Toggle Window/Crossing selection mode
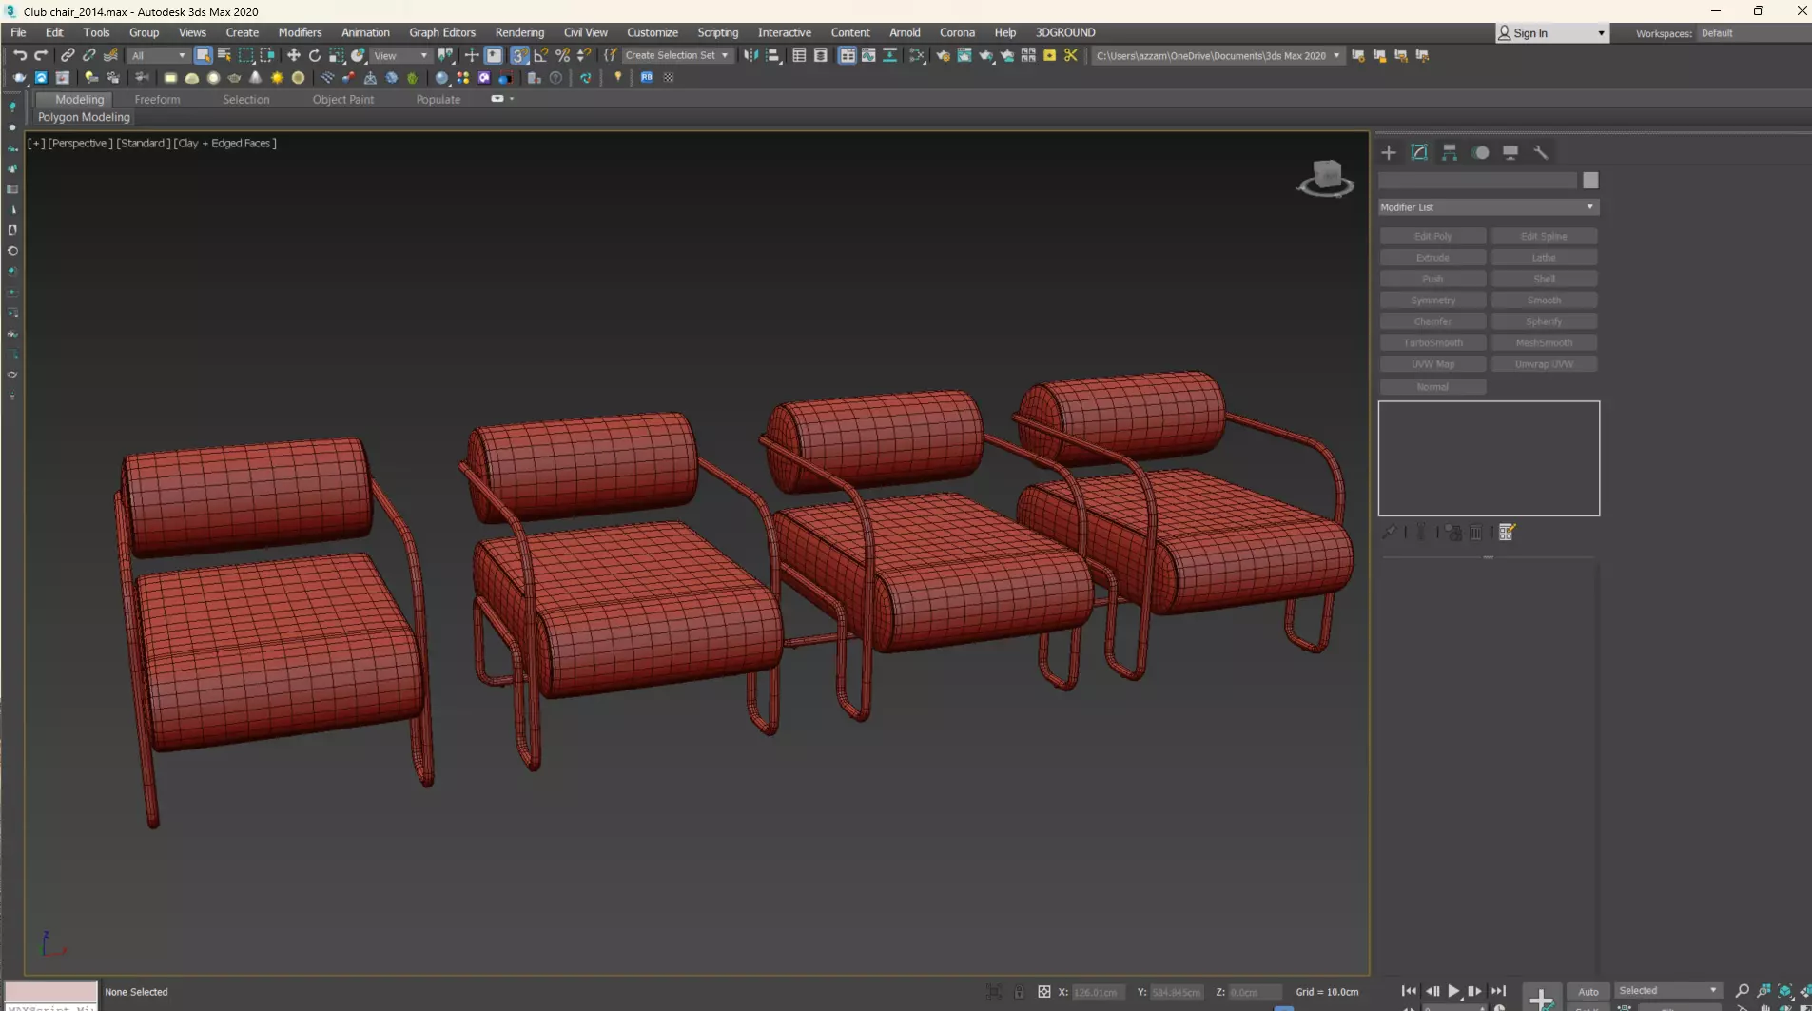 pos(267,55)
